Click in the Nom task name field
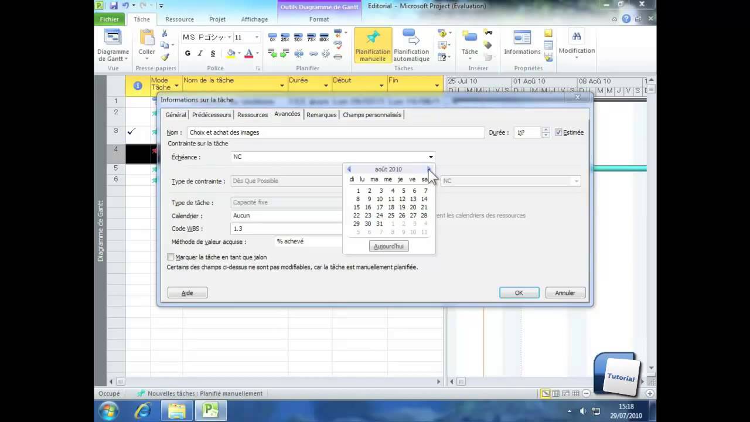The image size is (750, 422). [336, 132]
